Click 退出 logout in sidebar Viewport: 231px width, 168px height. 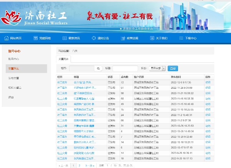(x=11, y=97)
